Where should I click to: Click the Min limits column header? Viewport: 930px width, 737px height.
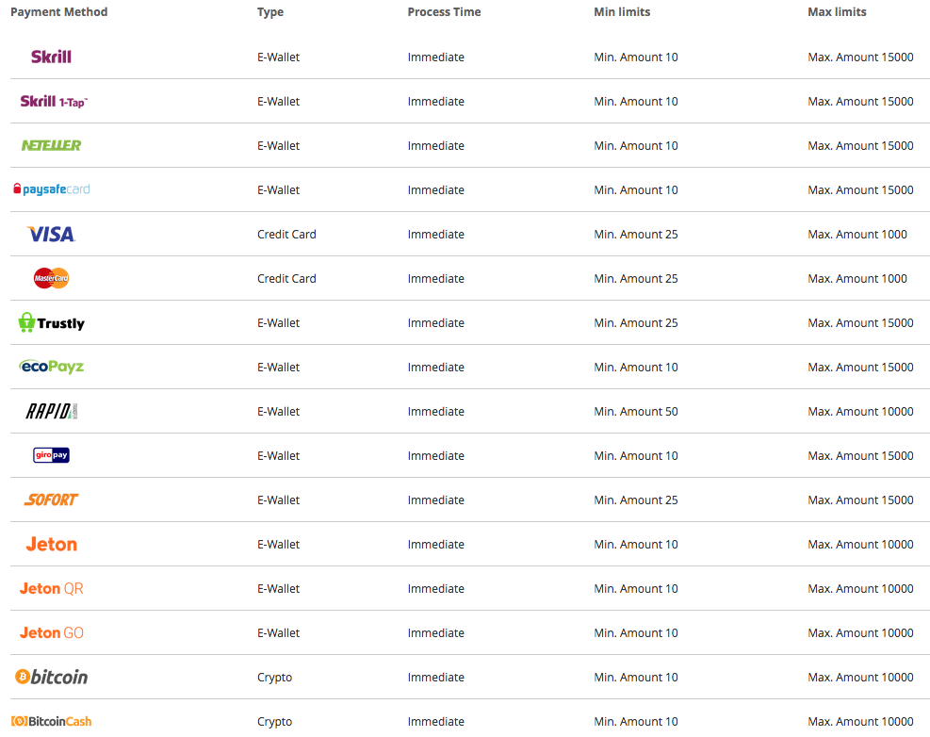point(622,12)
